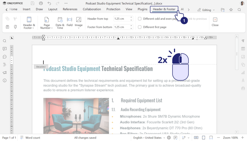Screen dimensions: 247x141
Task: Open Comments panel in left sidebar
Action: point(5,49)
